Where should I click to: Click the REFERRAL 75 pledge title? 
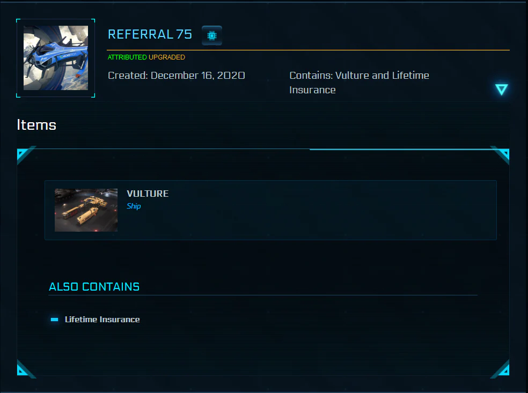coord(150,34)
